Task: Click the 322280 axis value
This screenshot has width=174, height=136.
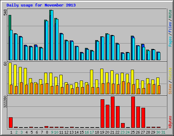Action: [5, 102]
